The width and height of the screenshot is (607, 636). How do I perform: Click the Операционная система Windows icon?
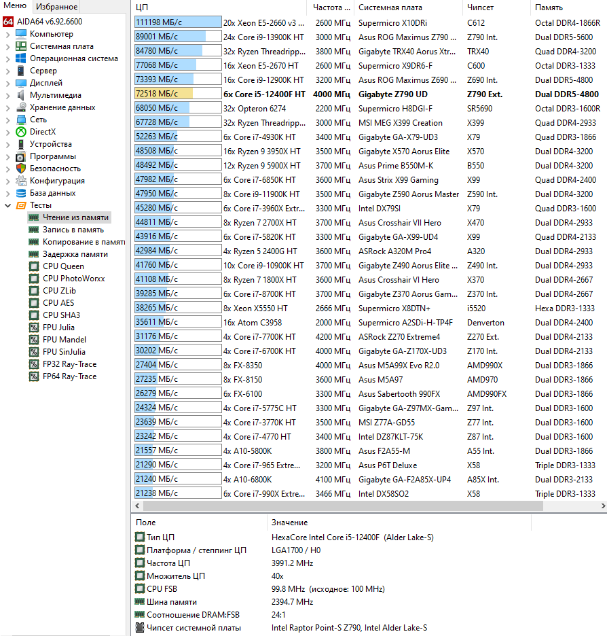click(21, 58)
